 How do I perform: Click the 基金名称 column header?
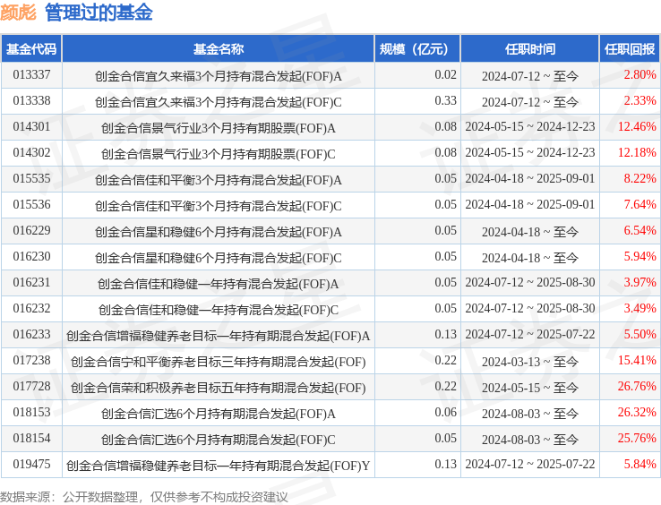219,49
